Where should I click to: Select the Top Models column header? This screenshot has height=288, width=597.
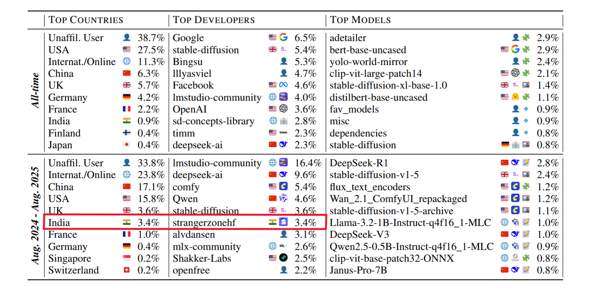pos(360,20)
